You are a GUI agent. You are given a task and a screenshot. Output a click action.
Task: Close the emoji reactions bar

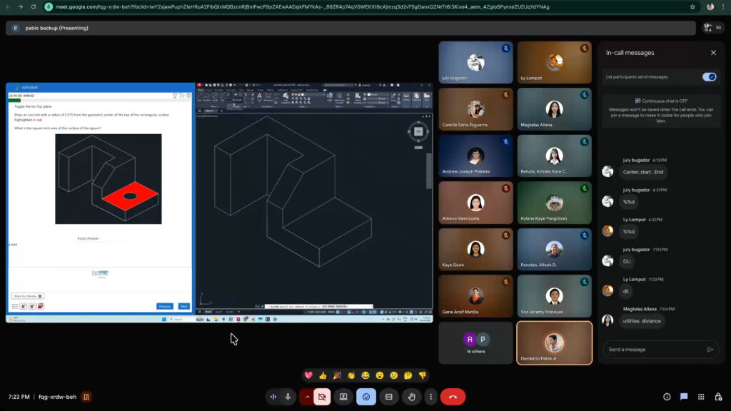pos(366,397)
